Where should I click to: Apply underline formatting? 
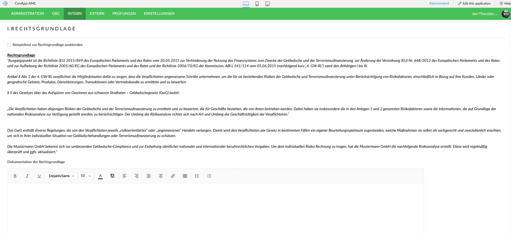[x=39, y=176]
